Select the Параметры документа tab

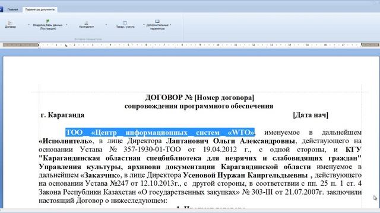[40, 9]
